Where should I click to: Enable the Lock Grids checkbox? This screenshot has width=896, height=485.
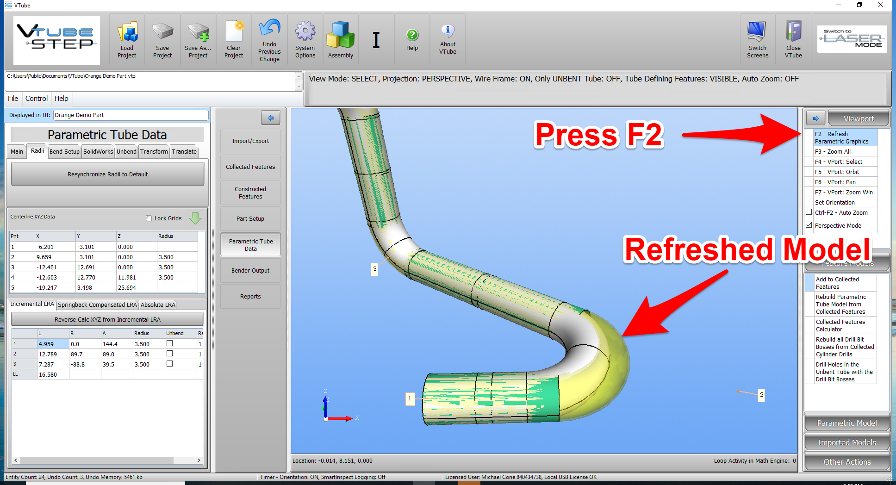point(149,218)
